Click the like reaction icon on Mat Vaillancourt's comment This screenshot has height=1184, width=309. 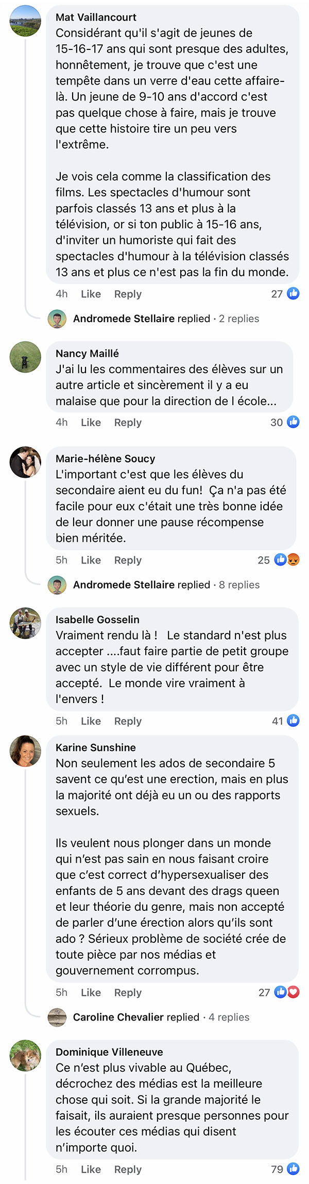pyautogui.click(x=293, y=294)
